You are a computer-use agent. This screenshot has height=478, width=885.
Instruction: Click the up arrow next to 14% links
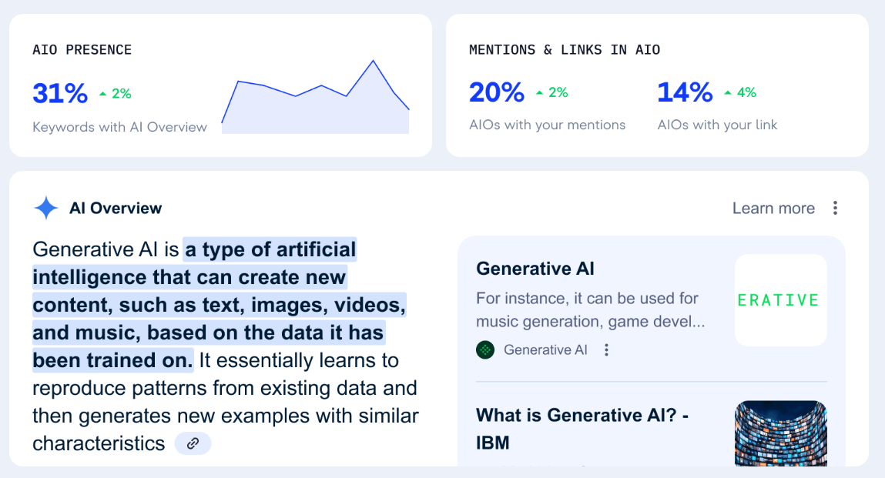coord(728,93)
